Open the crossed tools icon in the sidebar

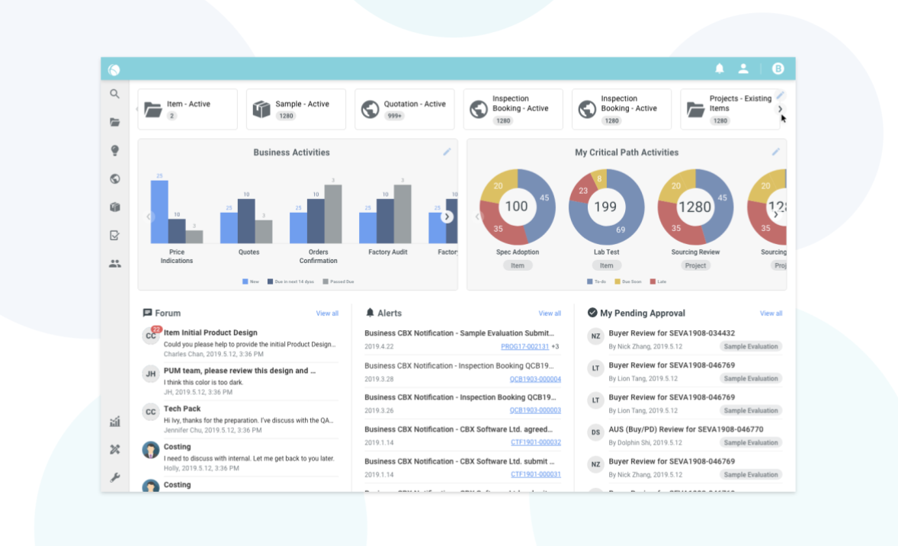pos(114,450)
